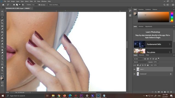The height and width of the screenshot is (98, 175).
Task: Select the Magic Wand tool
Action: tap(2, 20)
